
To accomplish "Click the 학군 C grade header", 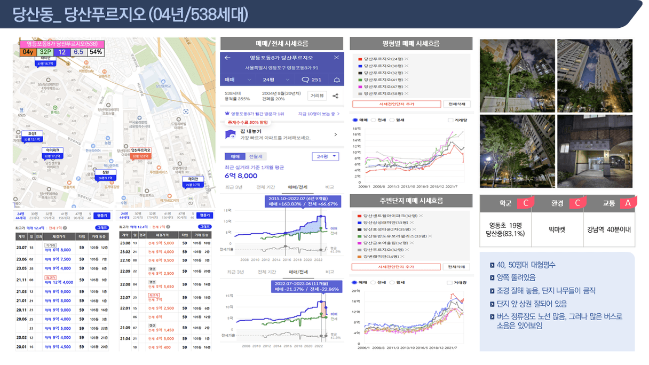I will point(505,203).
